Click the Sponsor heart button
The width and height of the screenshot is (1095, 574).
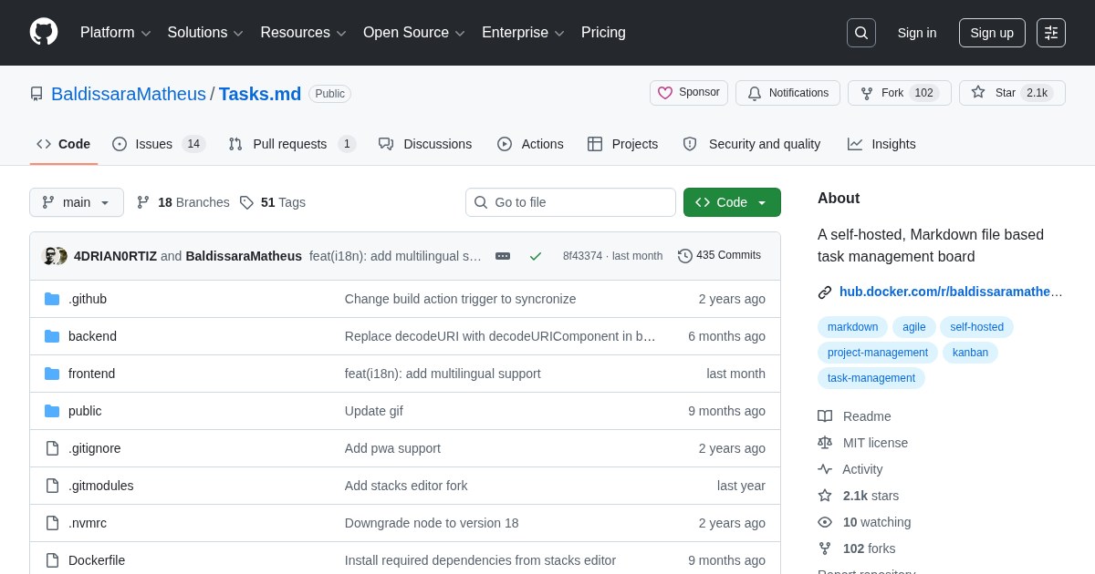(689, 93)
